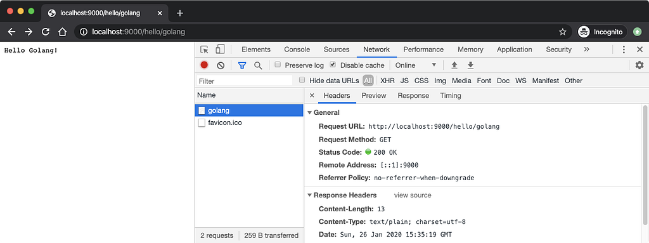Select the golang request row
The height and width of the screenshot is (243, 649).
tap(248, 110)
